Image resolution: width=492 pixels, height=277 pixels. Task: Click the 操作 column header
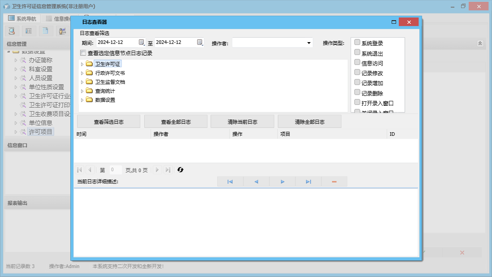tap(254, 134)
